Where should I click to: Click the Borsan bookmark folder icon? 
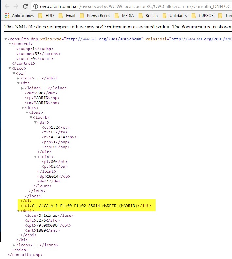click(x=141, y=15)
